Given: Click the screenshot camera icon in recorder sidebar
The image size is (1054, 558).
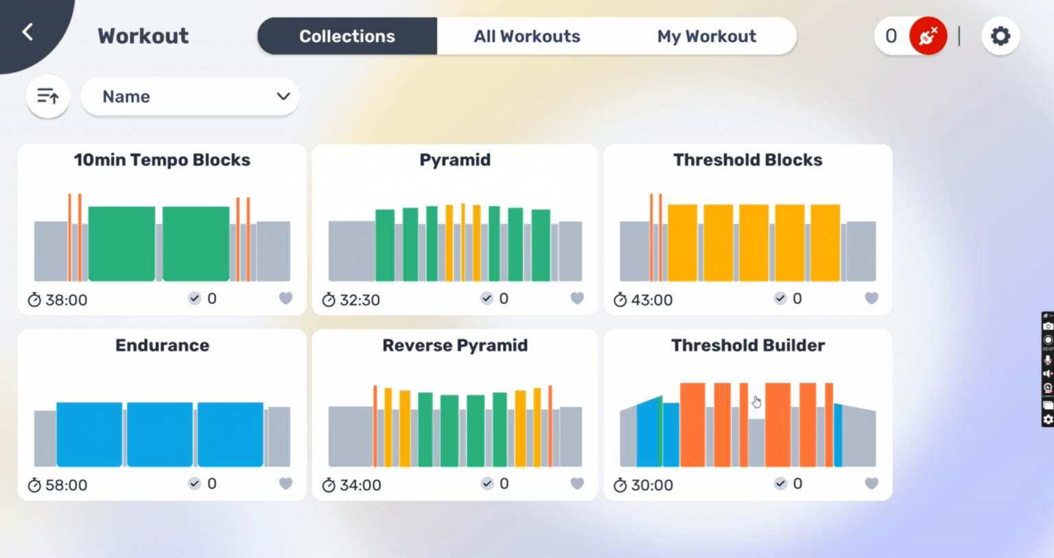Looking at the screenshot, I should coord(1048,327).
